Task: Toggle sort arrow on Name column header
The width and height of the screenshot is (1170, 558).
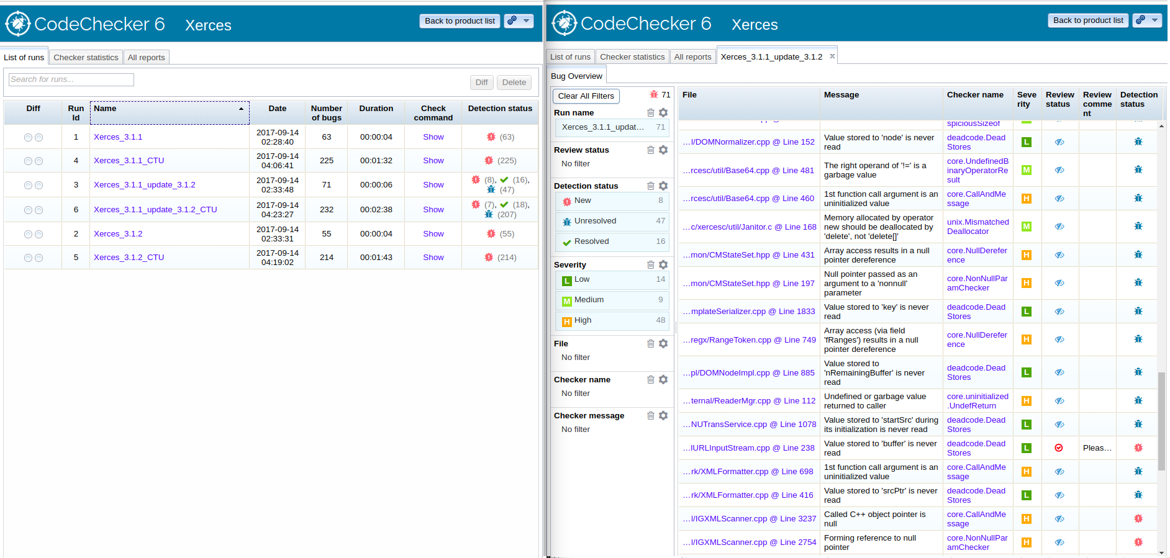Action: 241,109
